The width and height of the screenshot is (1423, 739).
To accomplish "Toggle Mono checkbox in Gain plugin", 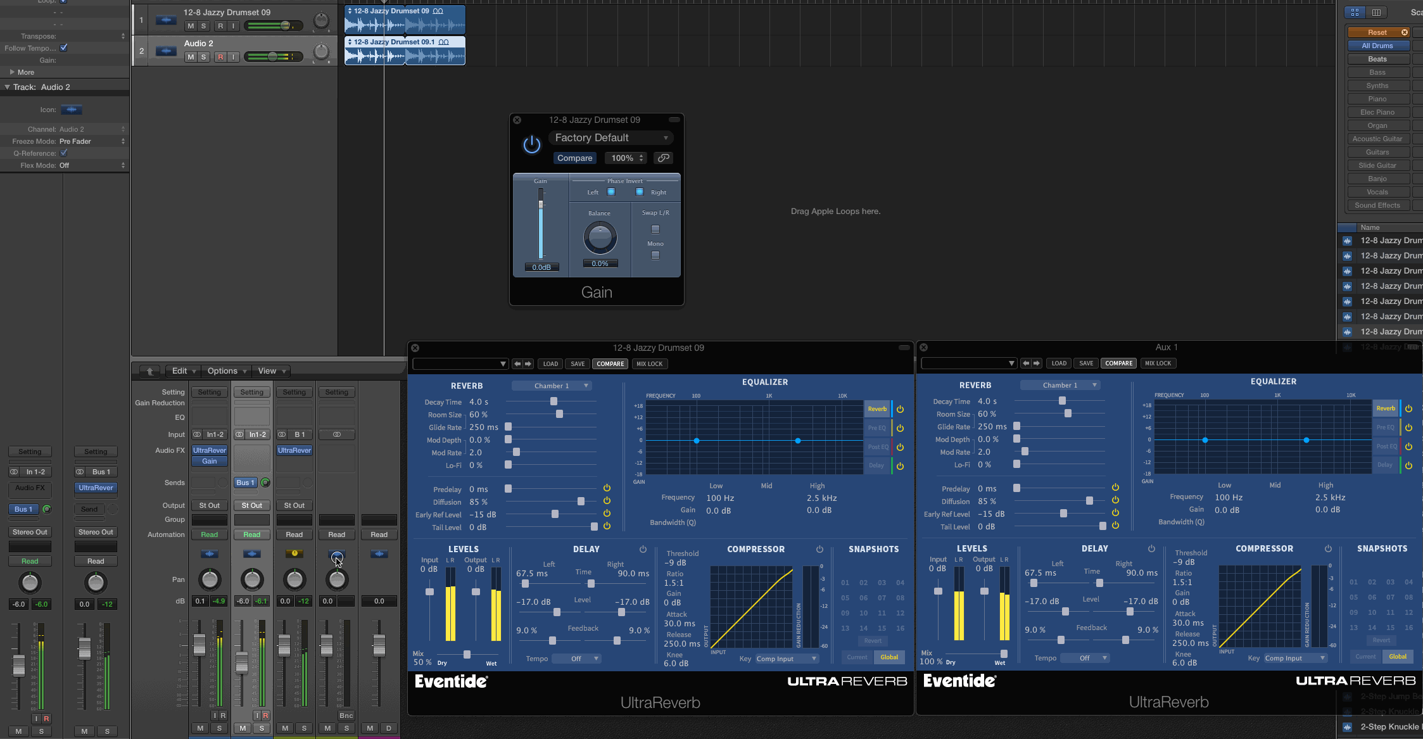I will point(655,255).
